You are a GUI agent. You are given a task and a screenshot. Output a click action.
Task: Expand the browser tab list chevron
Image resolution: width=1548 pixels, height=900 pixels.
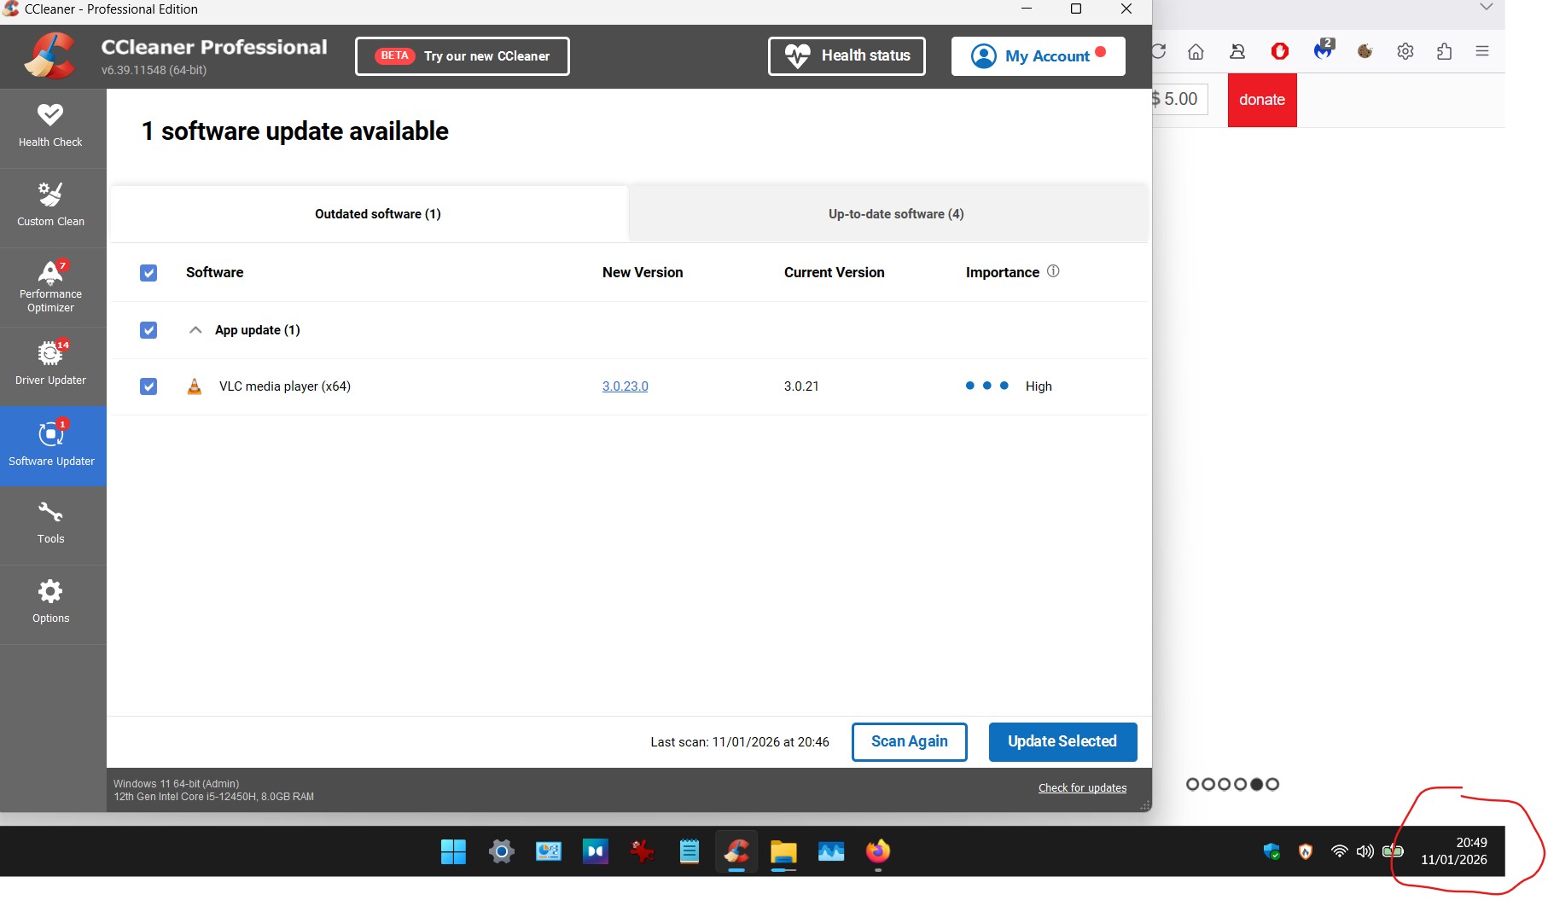(1486, 8)
